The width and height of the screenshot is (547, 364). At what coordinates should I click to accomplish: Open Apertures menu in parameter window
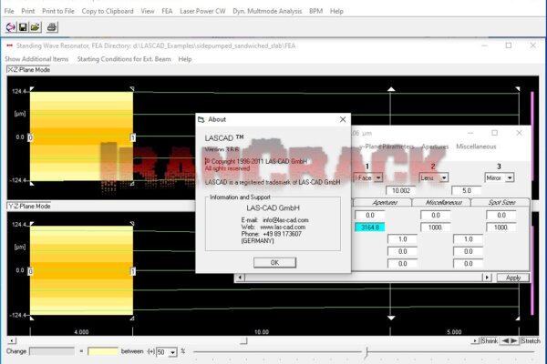coord(435,147)
